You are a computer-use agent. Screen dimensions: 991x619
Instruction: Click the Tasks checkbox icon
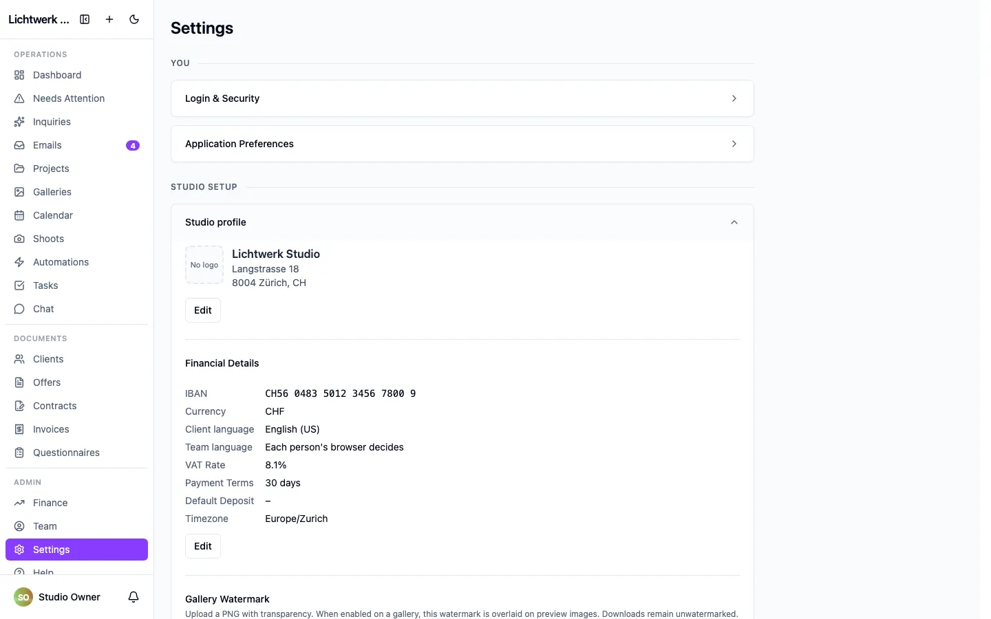(19, 285)
